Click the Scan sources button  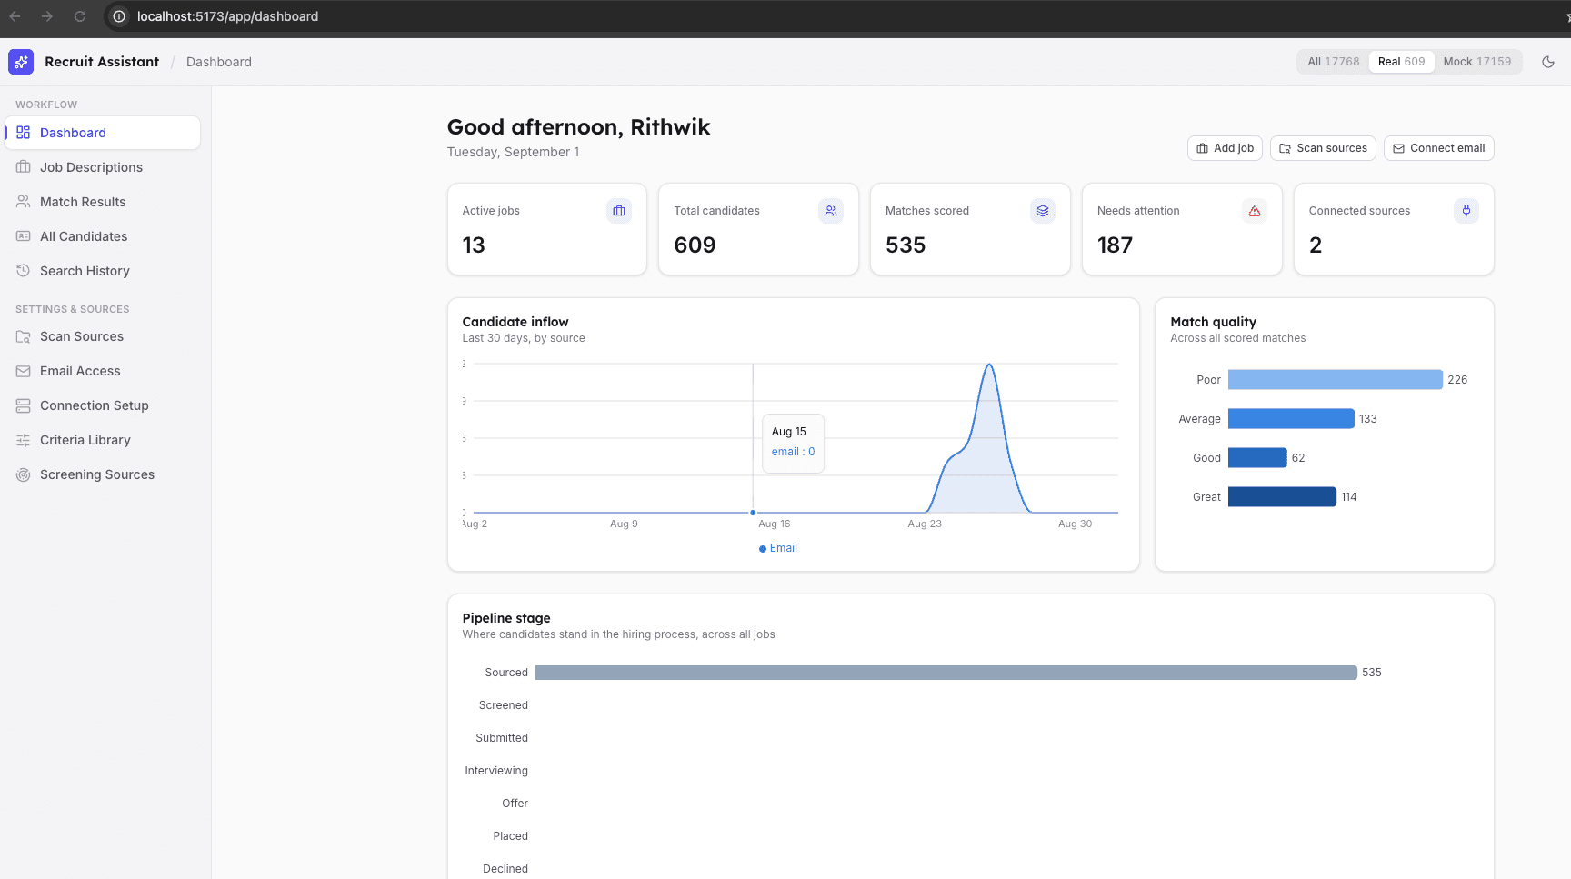coord(1323,148)
